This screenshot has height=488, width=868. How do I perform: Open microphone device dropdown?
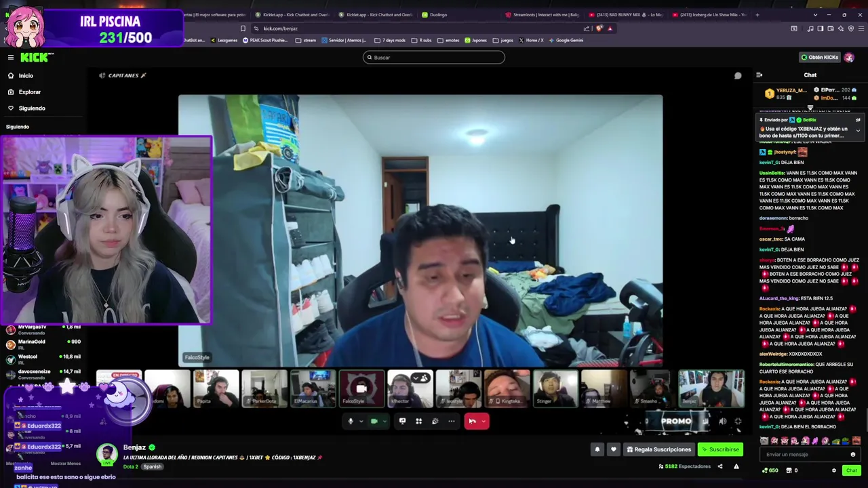click(x=361, y=421)
